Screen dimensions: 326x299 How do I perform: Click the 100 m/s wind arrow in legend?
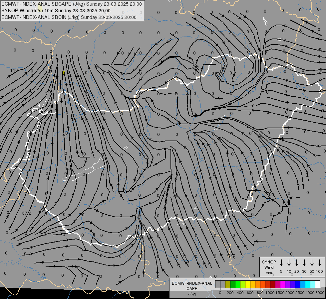tap(320, 263)
